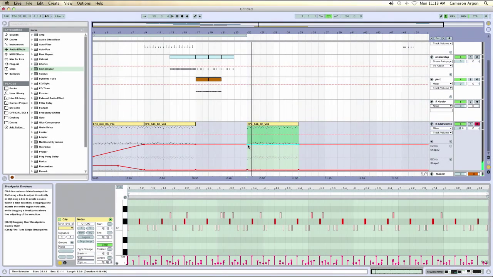493x277 pixels.
Task: Open the Edit menu
Action: click(40, 3)
